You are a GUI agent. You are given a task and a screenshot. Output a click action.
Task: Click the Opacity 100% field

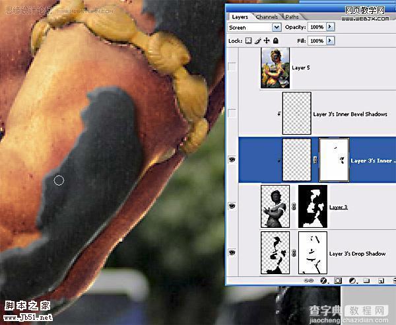point(317,27)
